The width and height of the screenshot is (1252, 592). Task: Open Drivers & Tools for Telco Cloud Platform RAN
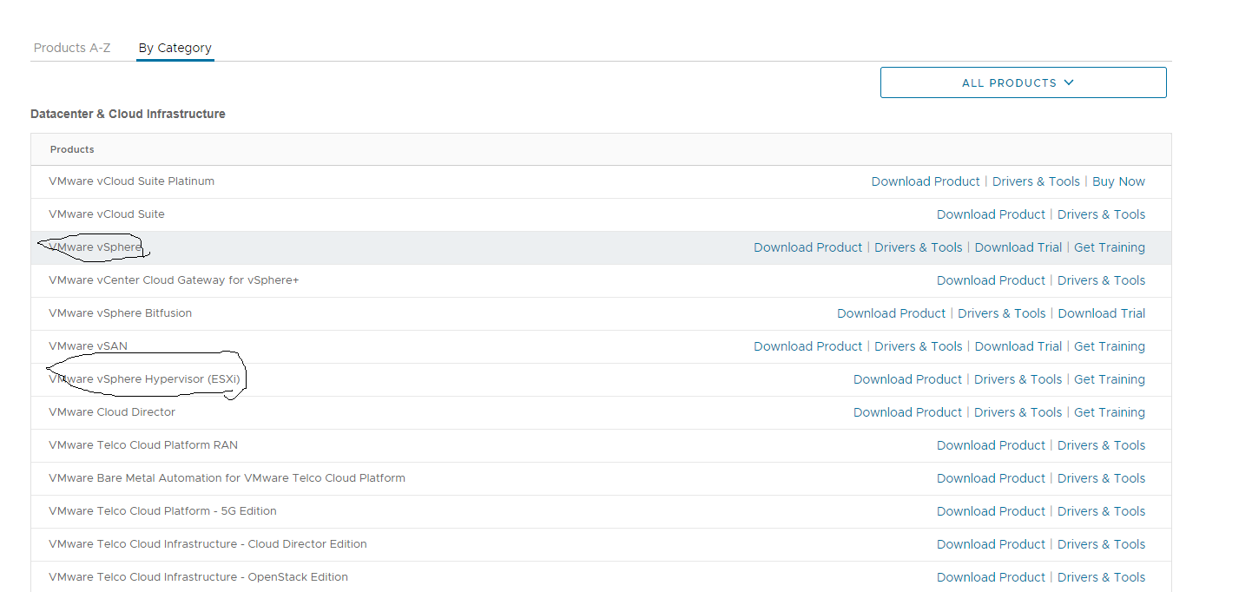click(x=1101, y=445)
